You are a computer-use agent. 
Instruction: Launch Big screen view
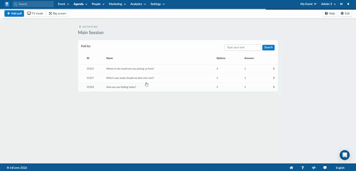point(57,14)
